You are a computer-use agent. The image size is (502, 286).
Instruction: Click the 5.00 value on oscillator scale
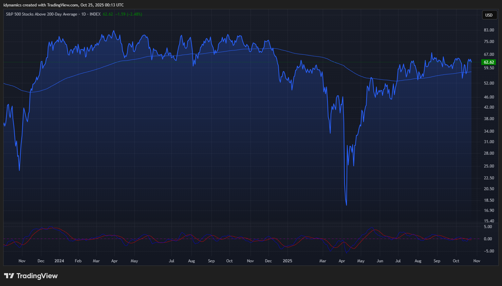click(x=488, y=227)
